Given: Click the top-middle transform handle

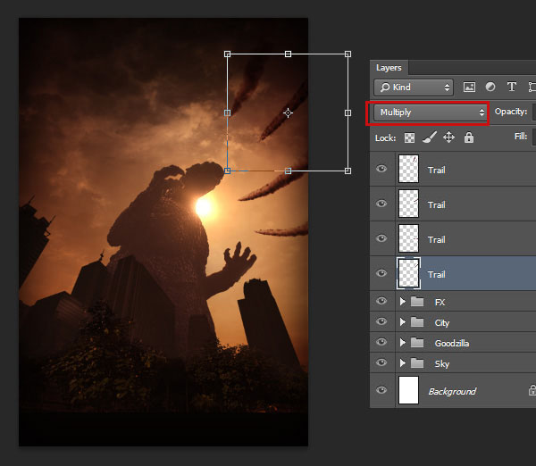Looking at the screenshot, I should (x=288, y=54).
